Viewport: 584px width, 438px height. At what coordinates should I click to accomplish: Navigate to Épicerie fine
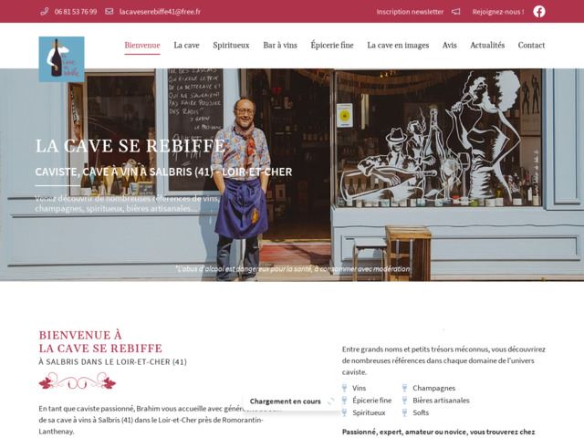[x=332, y=45]
